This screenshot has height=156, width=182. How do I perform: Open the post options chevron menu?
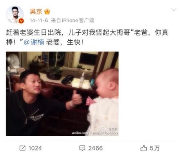tap(174, 9)
